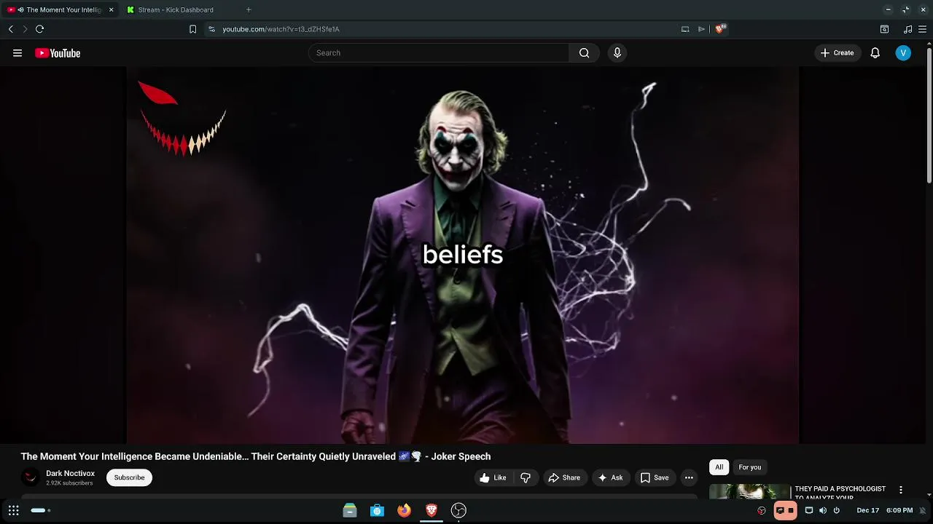The width and height of the screenshot is (933, 524).
Task: Select the For you filter chip
Action: [x=749, y=467]
